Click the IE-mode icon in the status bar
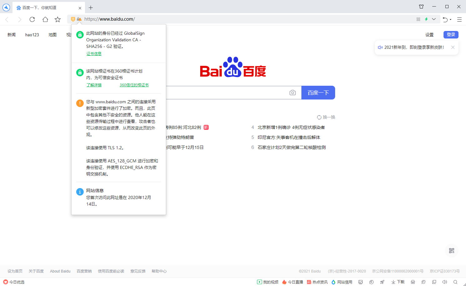 click(x=424, y=282)
